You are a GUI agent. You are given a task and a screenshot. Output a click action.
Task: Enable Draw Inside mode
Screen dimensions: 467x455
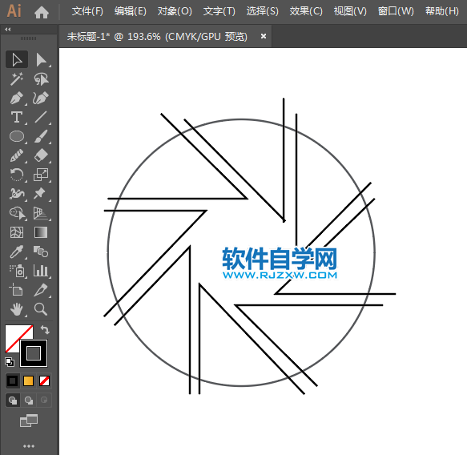click(x=44, y=401)
